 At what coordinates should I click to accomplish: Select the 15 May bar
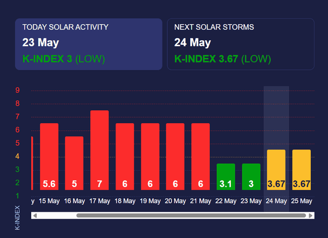pos(49,157)
